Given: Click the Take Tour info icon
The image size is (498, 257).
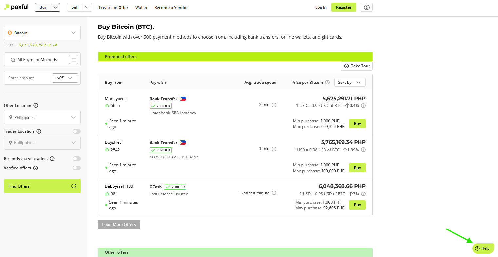Looking at the screenshot, I should (x=346, y=66).
